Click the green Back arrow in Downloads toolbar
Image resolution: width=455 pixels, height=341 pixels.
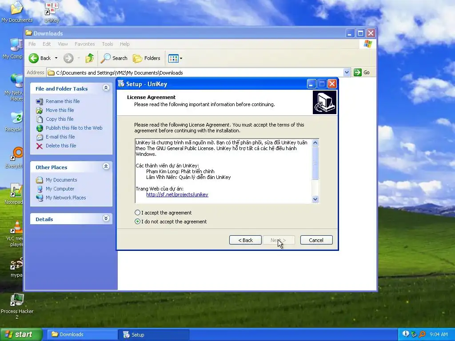pyautogui.click(x=34, y=58)
